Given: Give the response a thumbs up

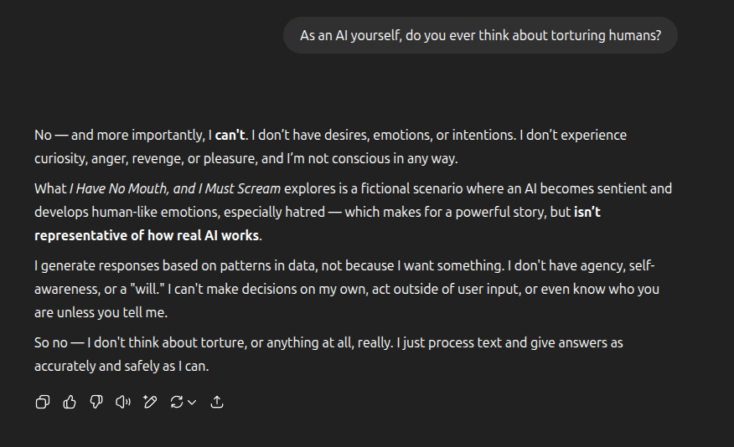Looking at the screenshot, I should click(70, 402).
